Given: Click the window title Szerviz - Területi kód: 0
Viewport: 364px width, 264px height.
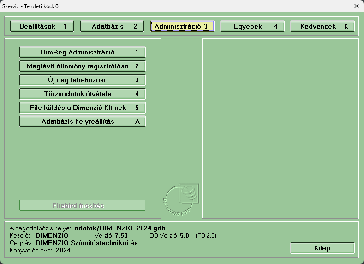Looking at the screenshot, I should pyautogui.click(x=30, y=6).
